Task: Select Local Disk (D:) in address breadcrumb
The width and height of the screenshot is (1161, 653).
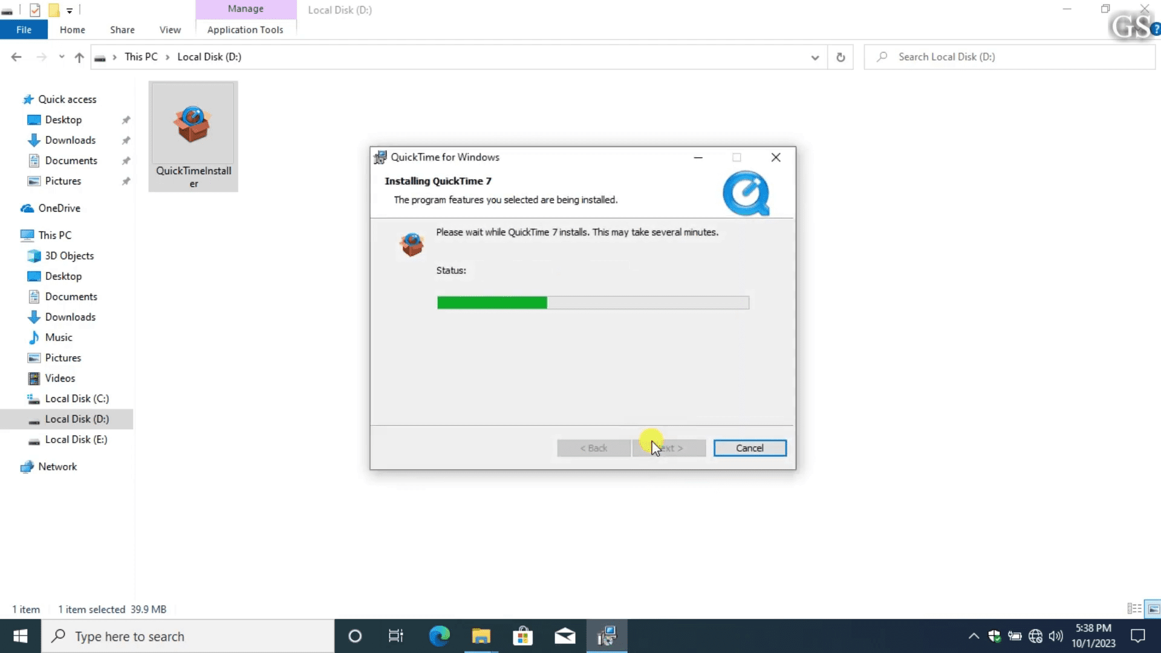Action: click(209, 57)
